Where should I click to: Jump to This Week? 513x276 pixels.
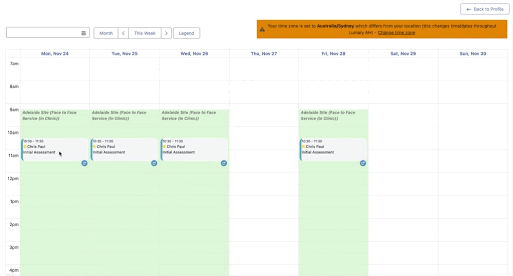145,33
